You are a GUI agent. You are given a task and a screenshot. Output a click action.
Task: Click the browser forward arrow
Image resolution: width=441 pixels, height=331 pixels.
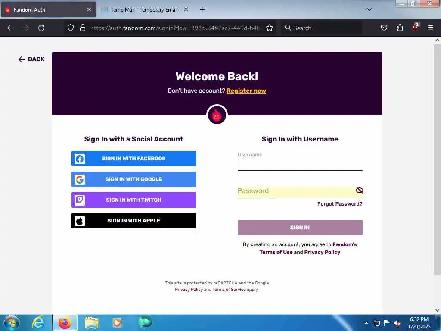(x=26, y=28)
